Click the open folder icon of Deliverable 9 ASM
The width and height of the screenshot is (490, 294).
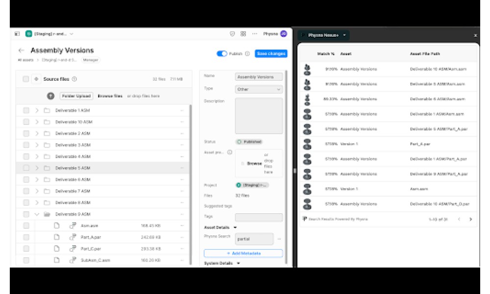47,214
